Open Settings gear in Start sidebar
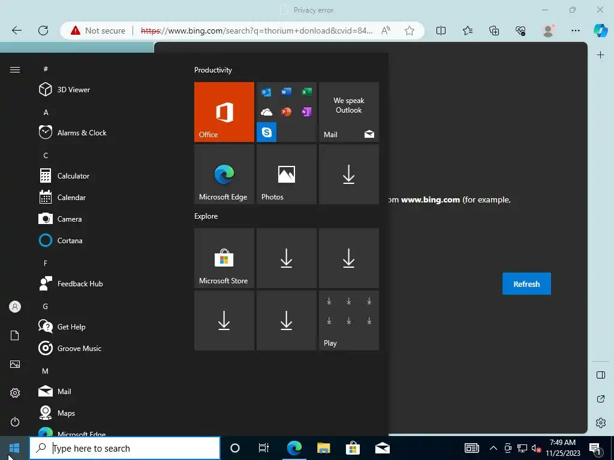This screenshot has height=460, width=614. (x=15, y=393)
